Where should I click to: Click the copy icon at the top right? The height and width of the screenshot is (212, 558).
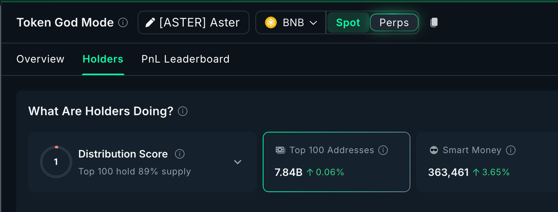click(x=434, y=22)
